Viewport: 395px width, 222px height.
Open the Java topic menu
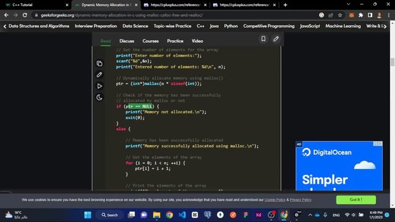[214, 26]
